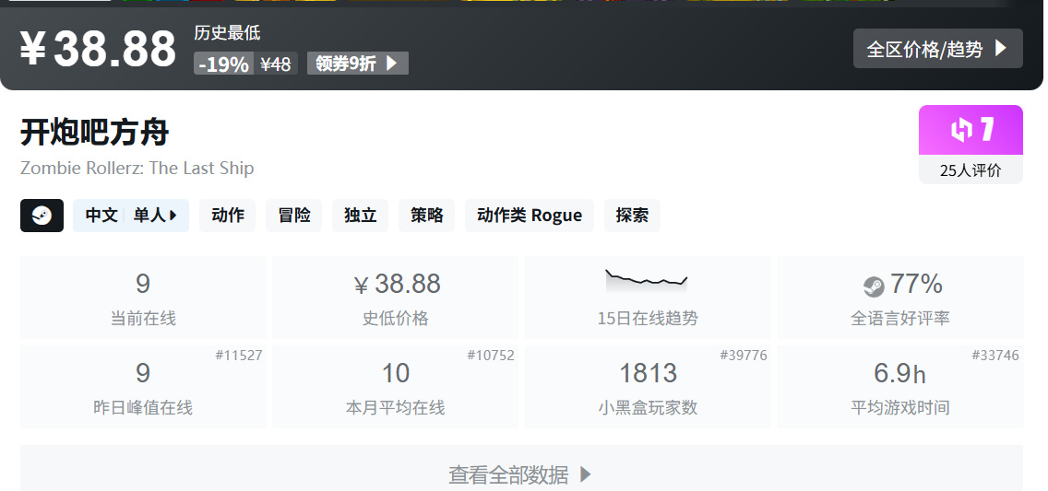This screenshot has width=1048, height=491.
Task: Click the rank #10752 label
Action: point(491,355)
